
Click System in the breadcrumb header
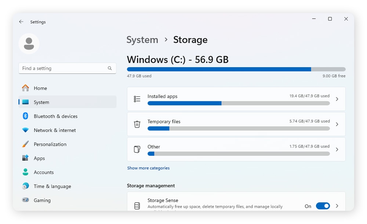point(142,40)
